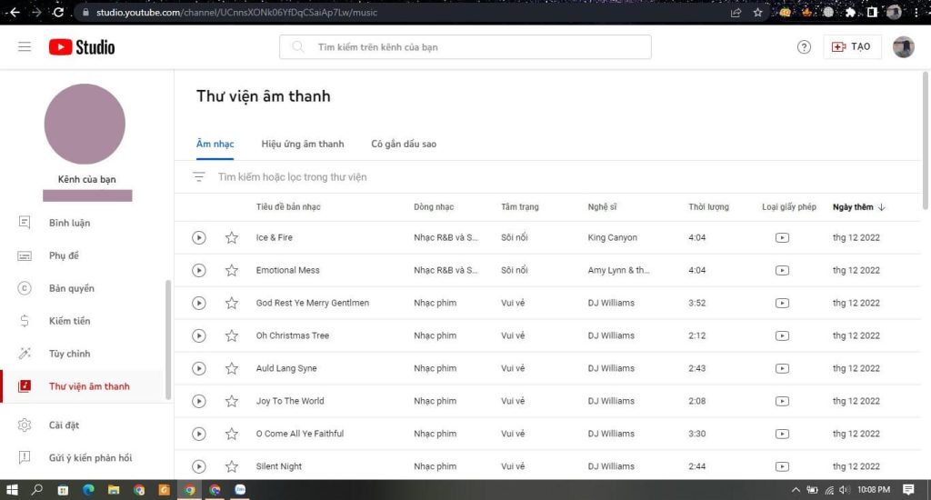Open browser extensions puzzle icon

coord(850,12)
